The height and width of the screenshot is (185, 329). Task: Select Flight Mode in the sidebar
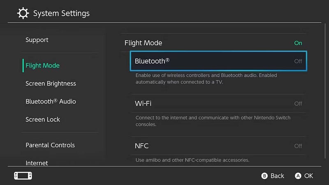[x=42, y=65]
